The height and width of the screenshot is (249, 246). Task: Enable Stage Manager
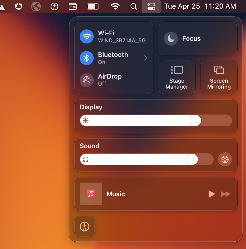tap(177, 77)
